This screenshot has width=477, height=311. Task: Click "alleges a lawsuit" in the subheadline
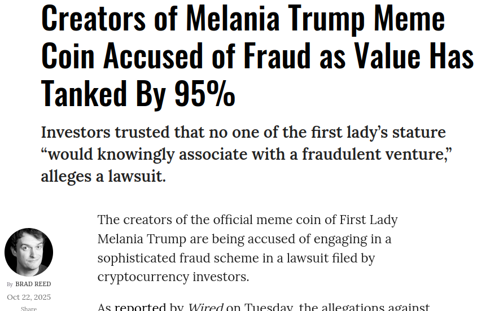pyautogui.click(x=103, y=176)
